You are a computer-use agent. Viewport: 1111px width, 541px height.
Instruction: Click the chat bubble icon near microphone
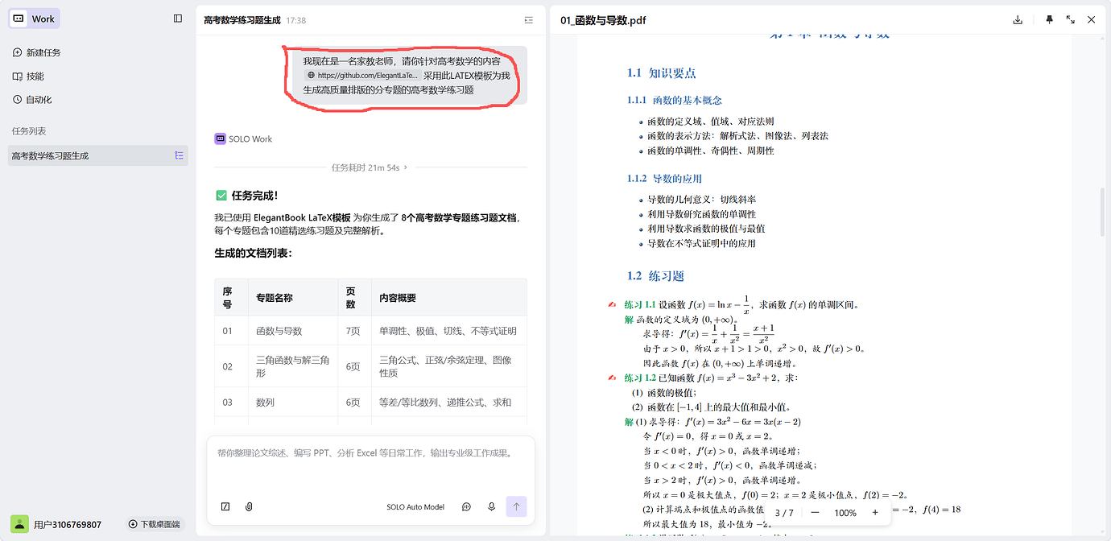click(x=466, y=507)
